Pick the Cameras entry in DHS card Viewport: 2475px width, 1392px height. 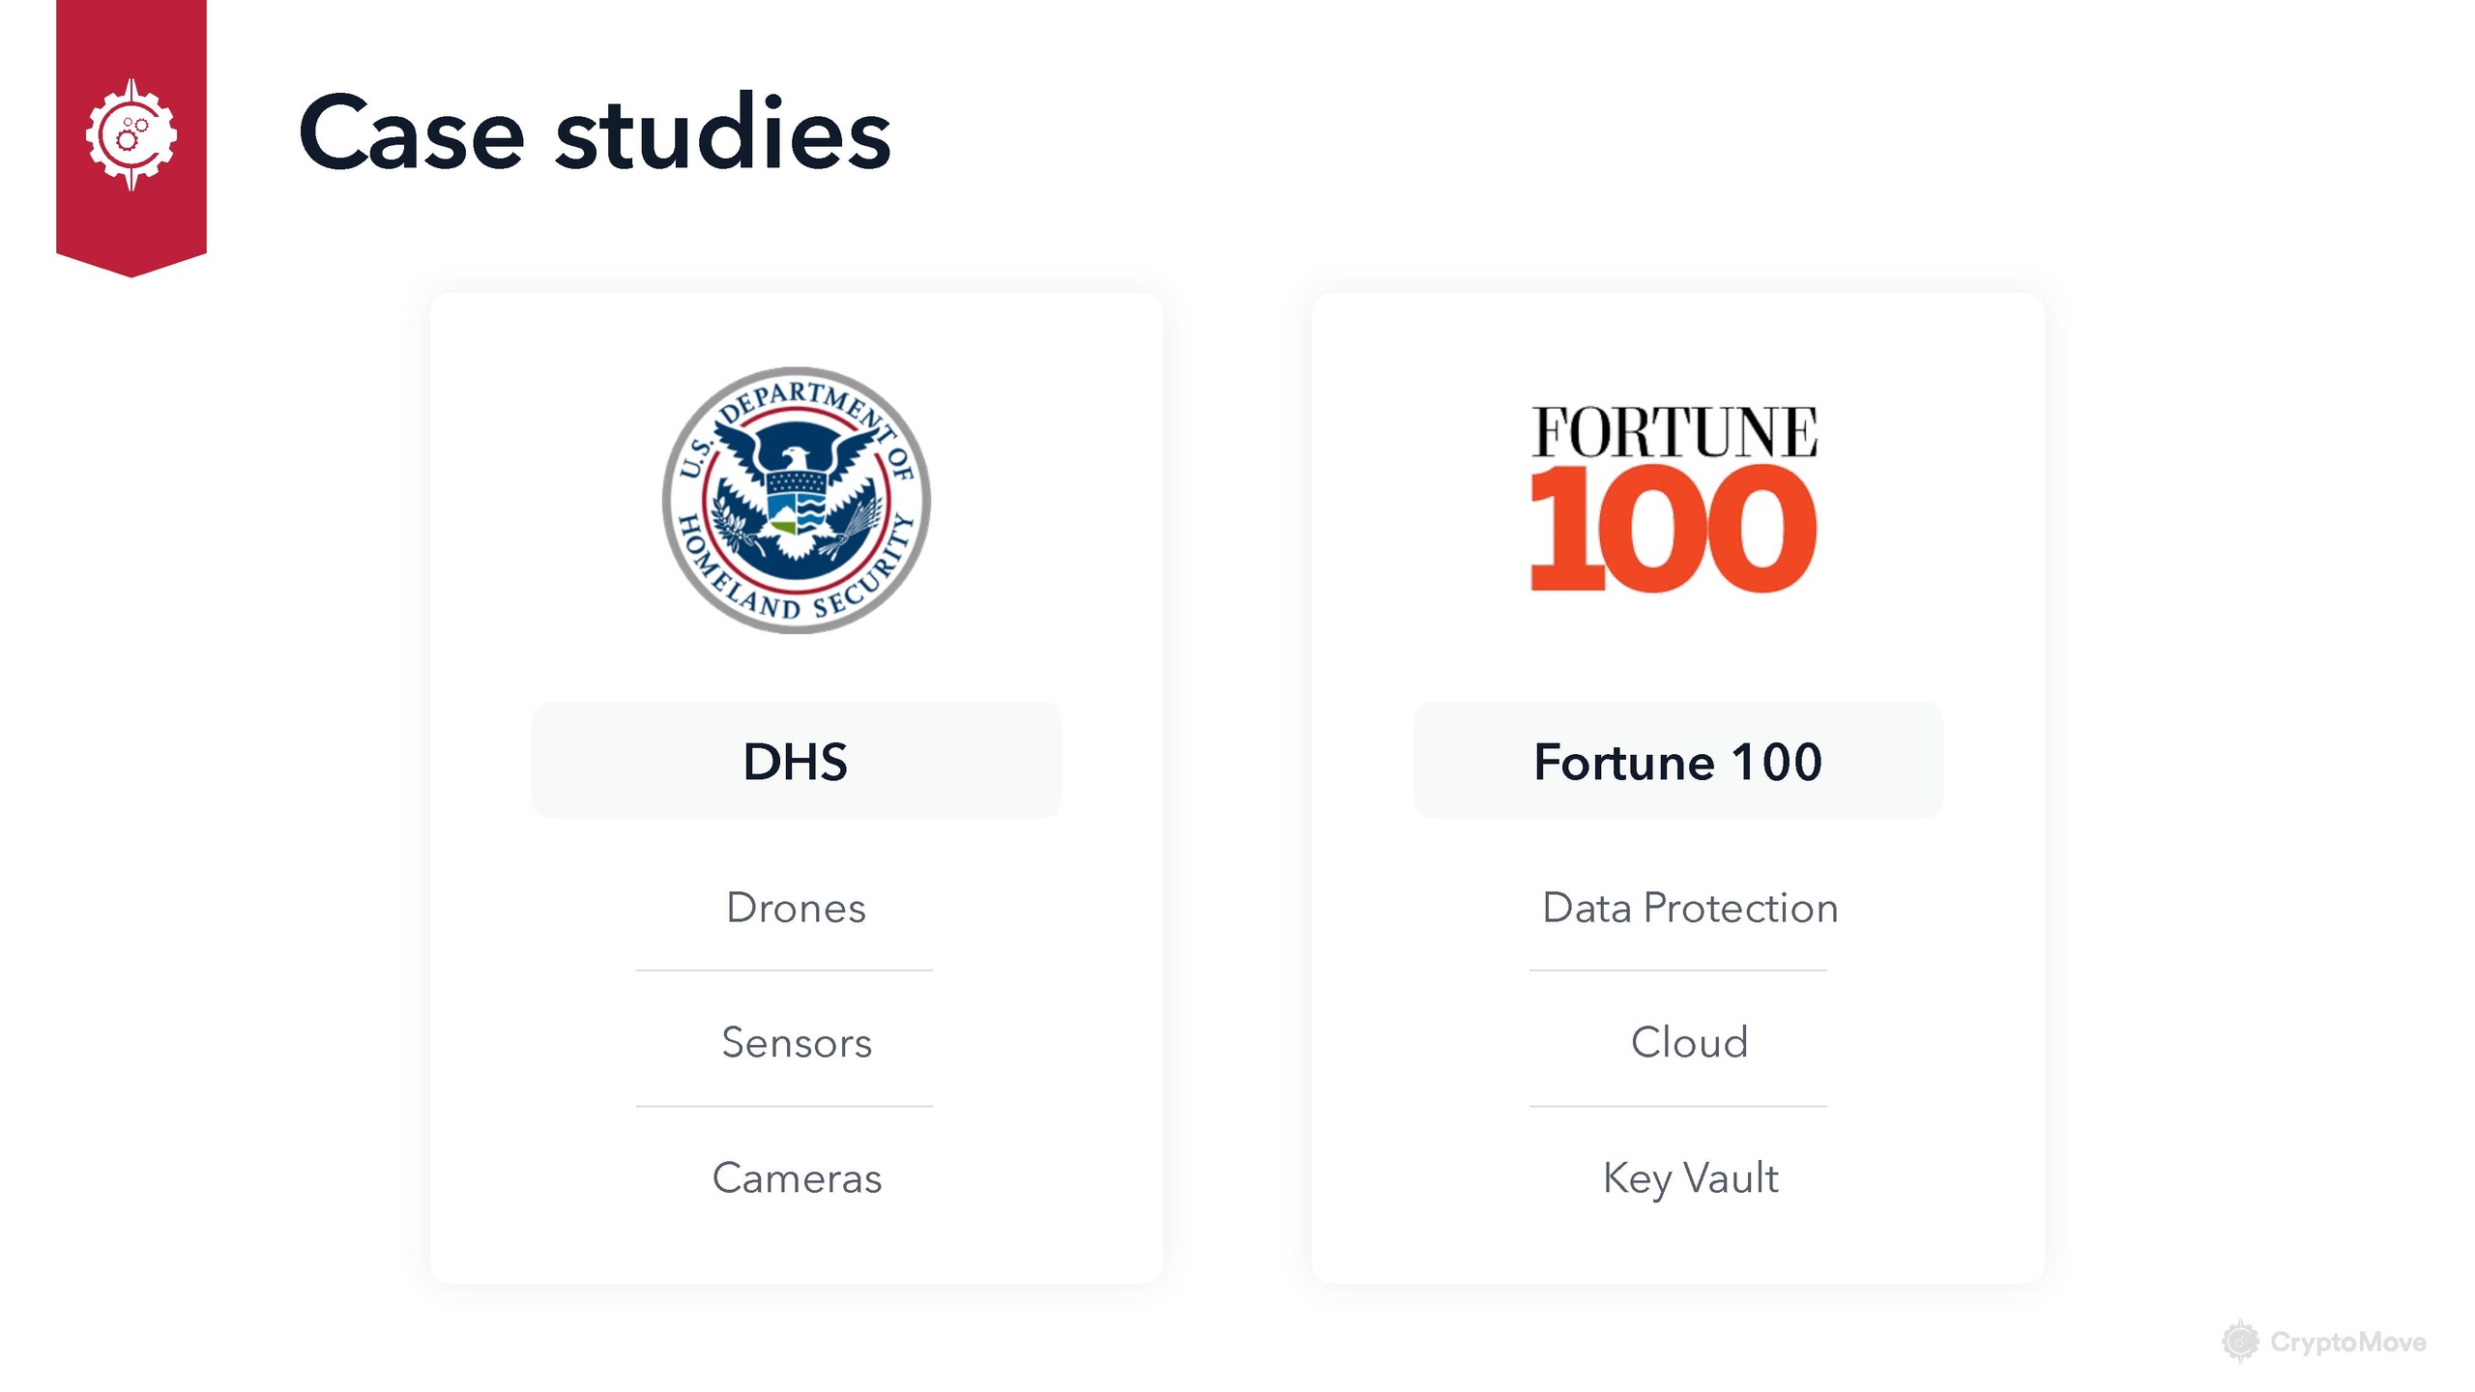pos(796,1177)
